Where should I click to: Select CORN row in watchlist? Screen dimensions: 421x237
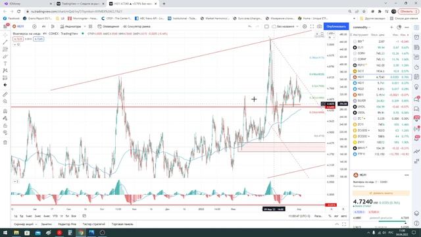point(381,53)
